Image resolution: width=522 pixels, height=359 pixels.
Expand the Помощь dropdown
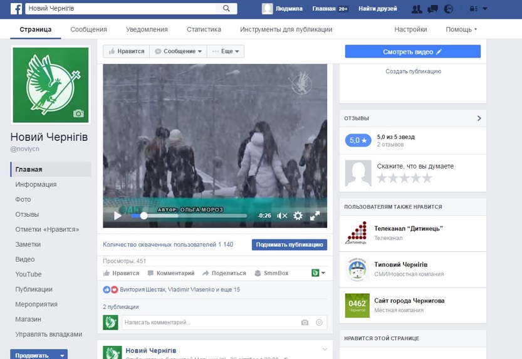[461, 29]
